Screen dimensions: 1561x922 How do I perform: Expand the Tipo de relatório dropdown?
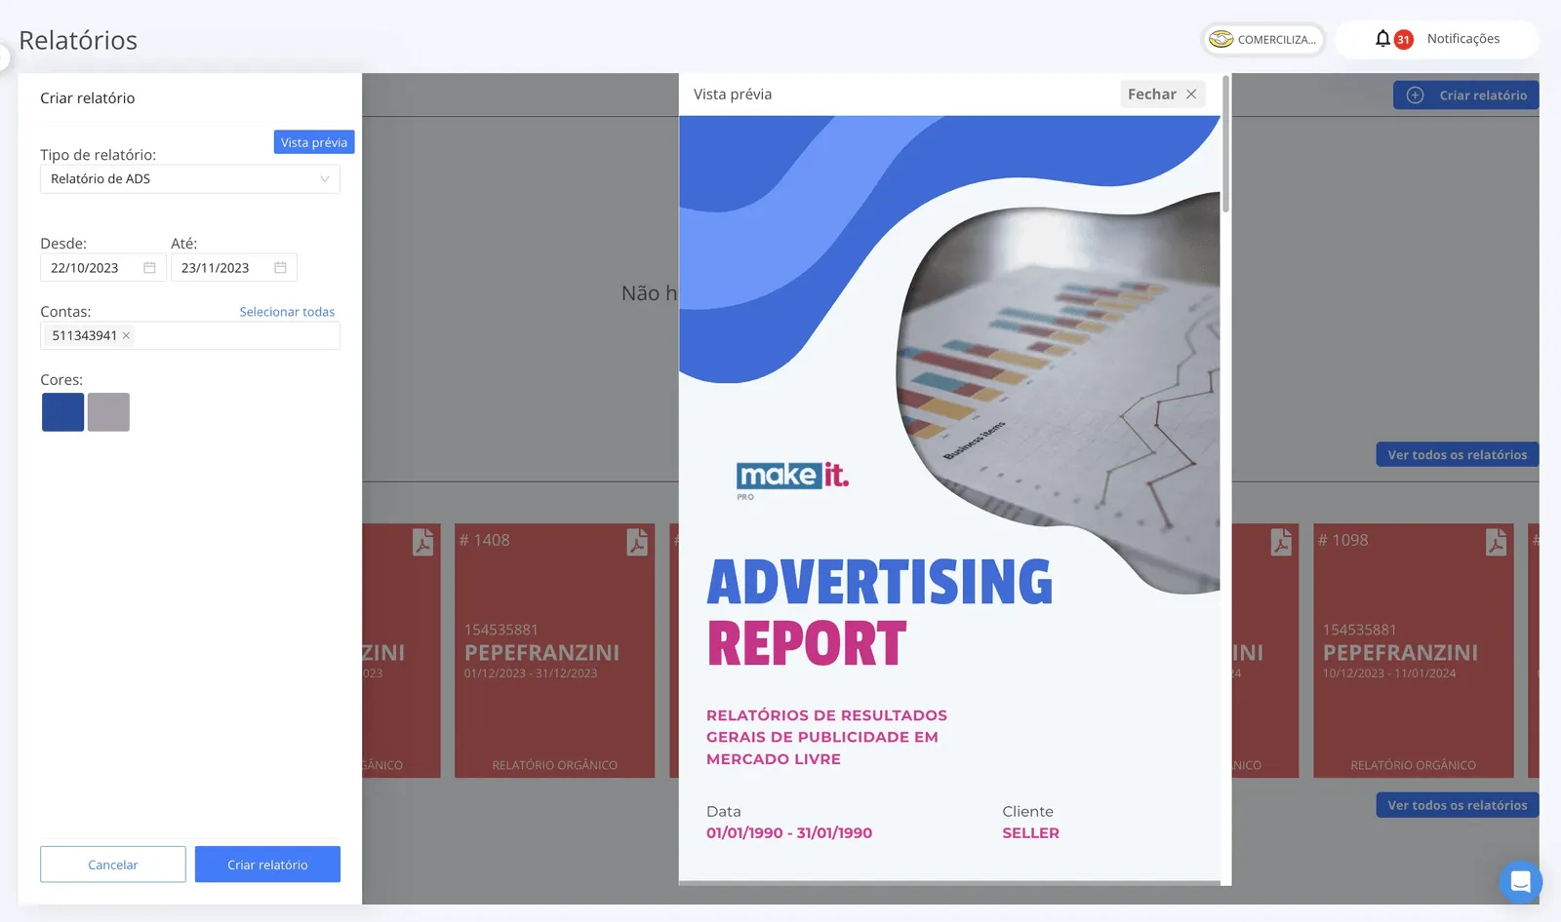click(x=190, y=179)
